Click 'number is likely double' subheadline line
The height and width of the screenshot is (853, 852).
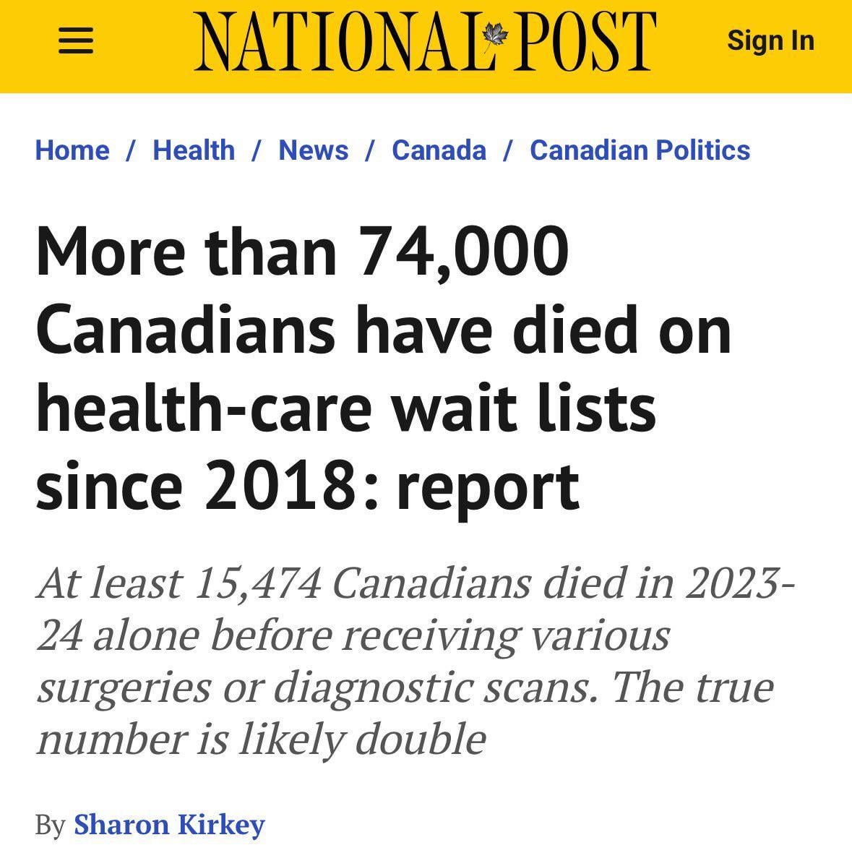coord(262,740)
